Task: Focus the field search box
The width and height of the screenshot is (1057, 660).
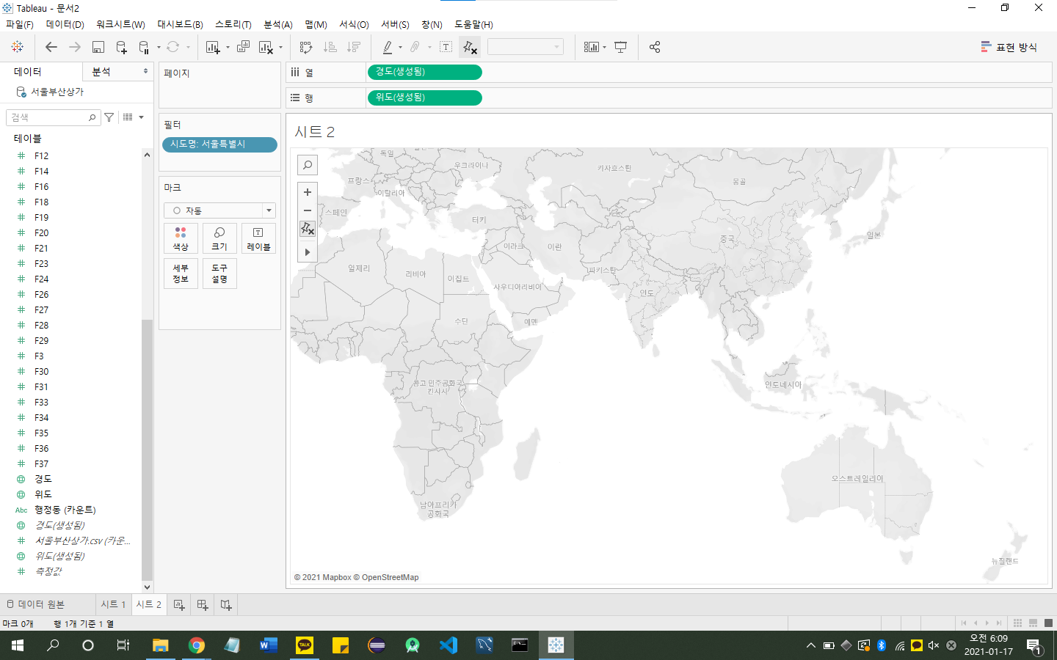Action: pyautogui.click(x=53, y=117)
